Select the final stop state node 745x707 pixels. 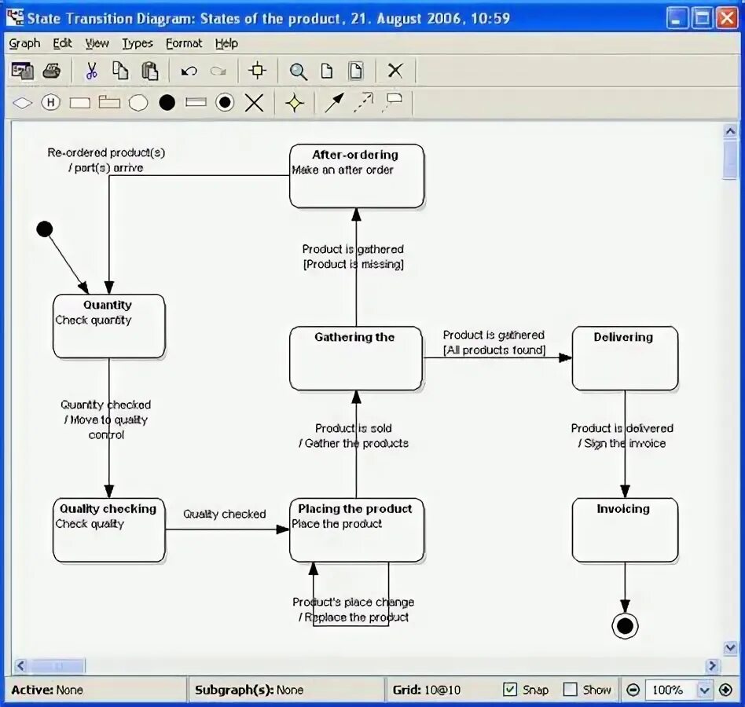click(x=625, y=626)
